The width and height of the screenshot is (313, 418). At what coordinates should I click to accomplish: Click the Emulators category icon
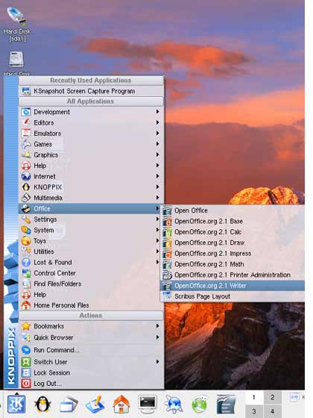(26, 134)
